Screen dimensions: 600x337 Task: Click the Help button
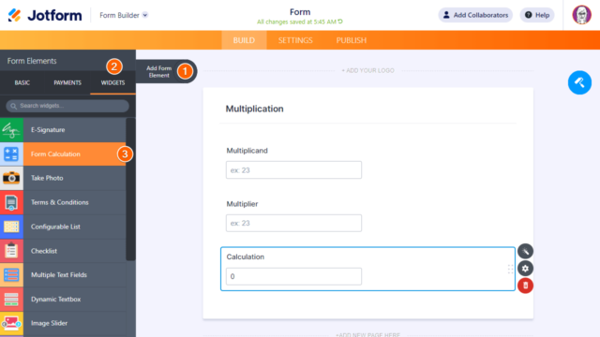tap(537, 15)
